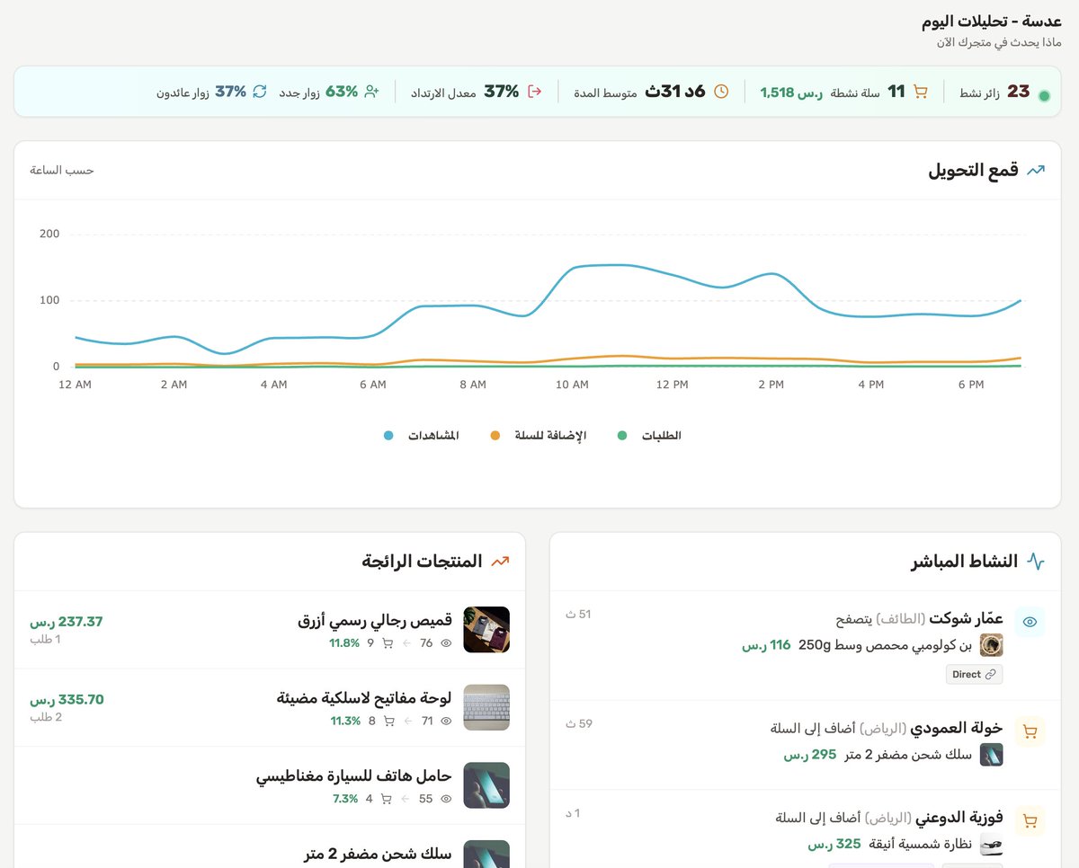The height and width of the screenshot is (868, 1079).
Task: Click the Direct source badge
Action: [974, 674]
